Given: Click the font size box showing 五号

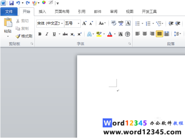Looking at the screenshot, I should click(x=71, y=23).
